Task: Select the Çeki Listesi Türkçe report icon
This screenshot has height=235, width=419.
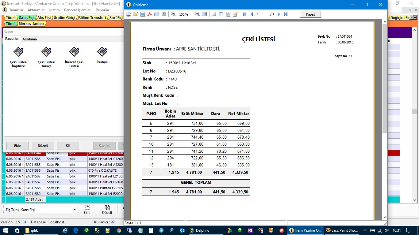Action: 46,51
